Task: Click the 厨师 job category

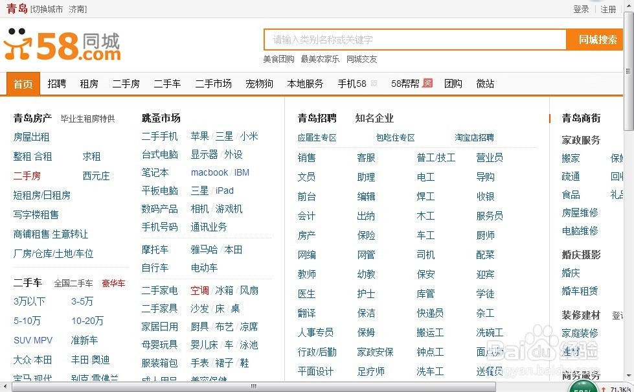Action: [485, 235]
